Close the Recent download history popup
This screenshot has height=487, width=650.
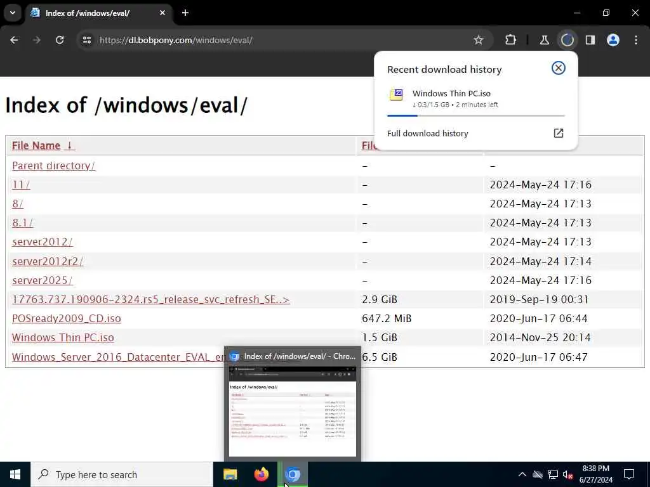(559, 68)
